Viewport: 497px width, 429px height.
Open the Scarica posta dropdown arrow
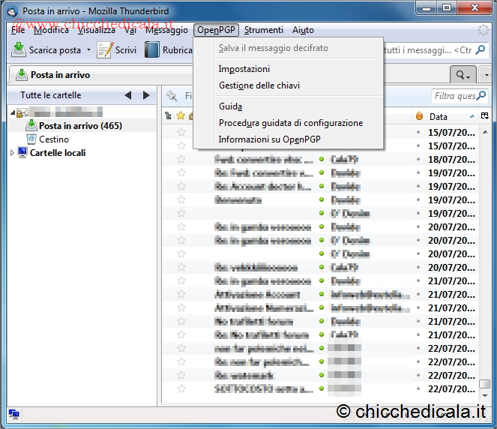pyautogui.click(x=88, y=50)
